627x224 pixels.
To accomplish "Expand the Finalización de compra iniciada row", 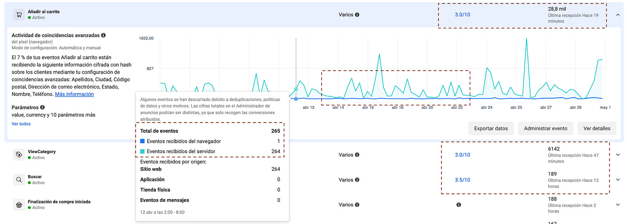I will tap(618, 205).
